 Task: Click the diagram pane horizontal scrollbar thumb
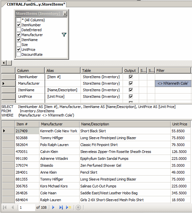click(x=9, y=63)
